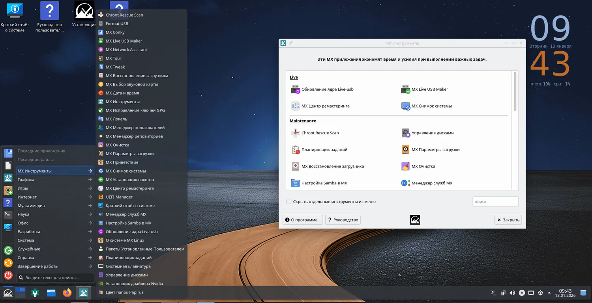Click the show desktop button at taskbar end
Viewport: 592px width, 303px height.
click(x=583, y=293)
